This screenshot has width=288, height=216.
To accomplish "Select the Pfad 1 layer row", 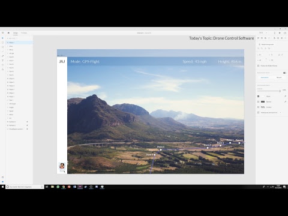I will click(x=19, y=100).
